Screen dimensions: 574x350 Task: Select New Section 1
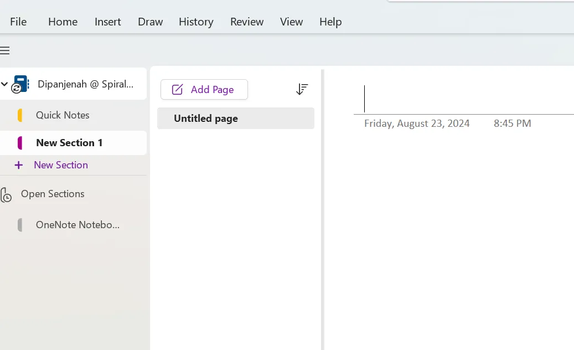coord(69,143)
